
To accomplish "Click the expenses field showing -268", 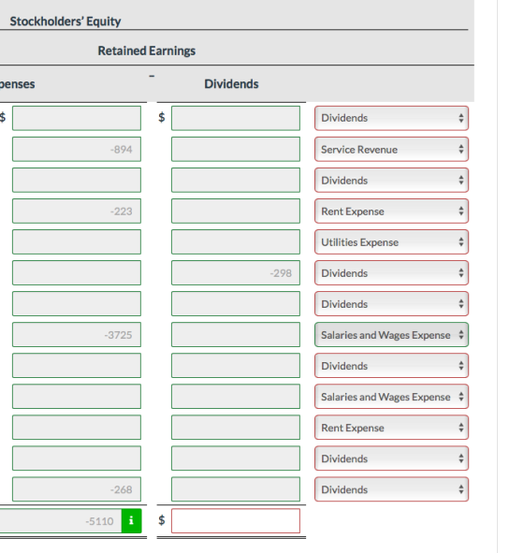I will [77, 489].
